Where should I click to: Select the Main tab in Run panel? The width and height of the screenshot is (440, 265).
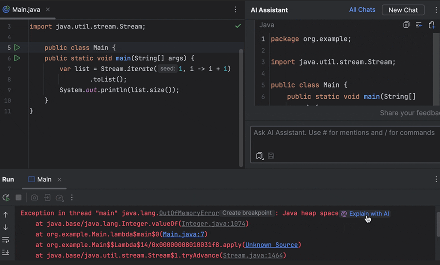pos(44,179)
